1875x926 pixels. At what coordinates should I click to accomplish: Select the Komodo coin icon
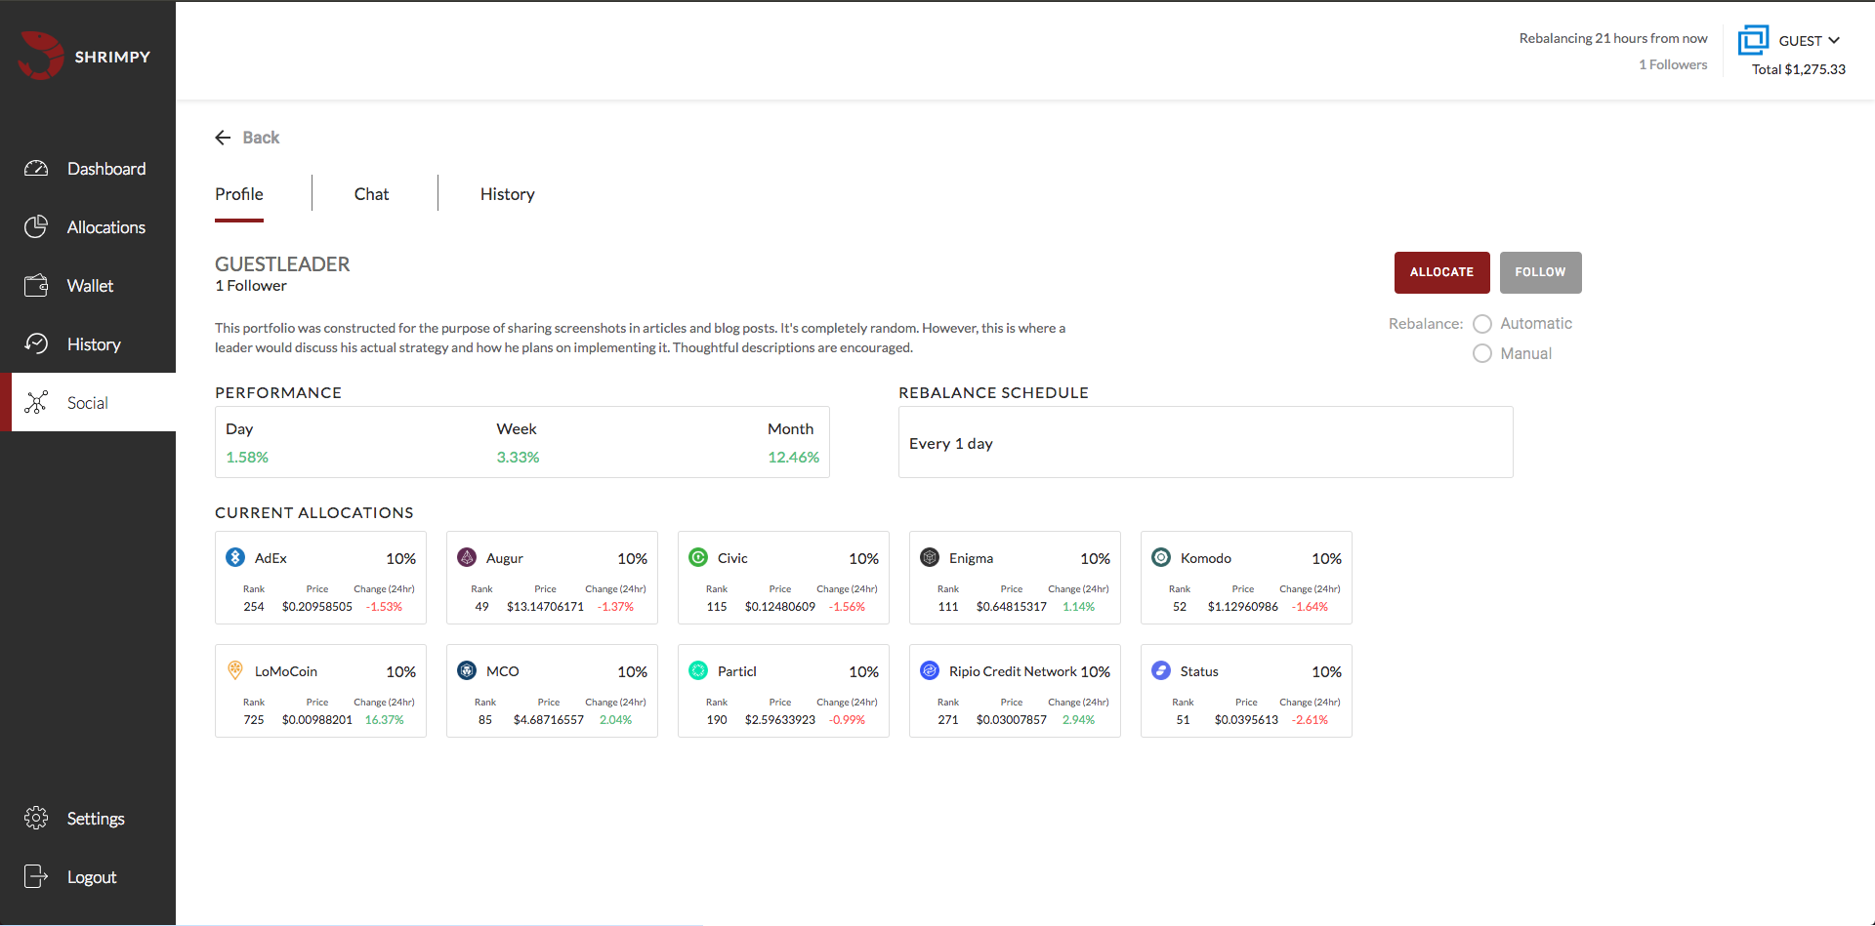(x=1161, y=557)
